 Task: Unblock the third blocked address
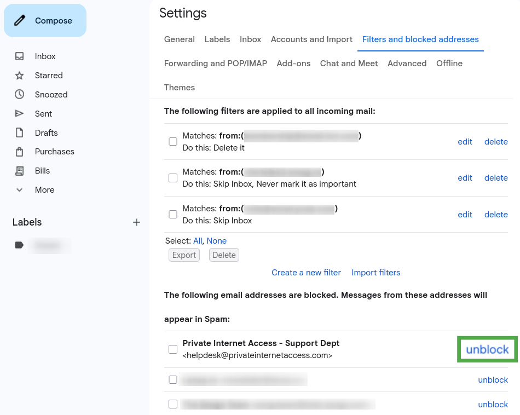(x=493, y=405)
